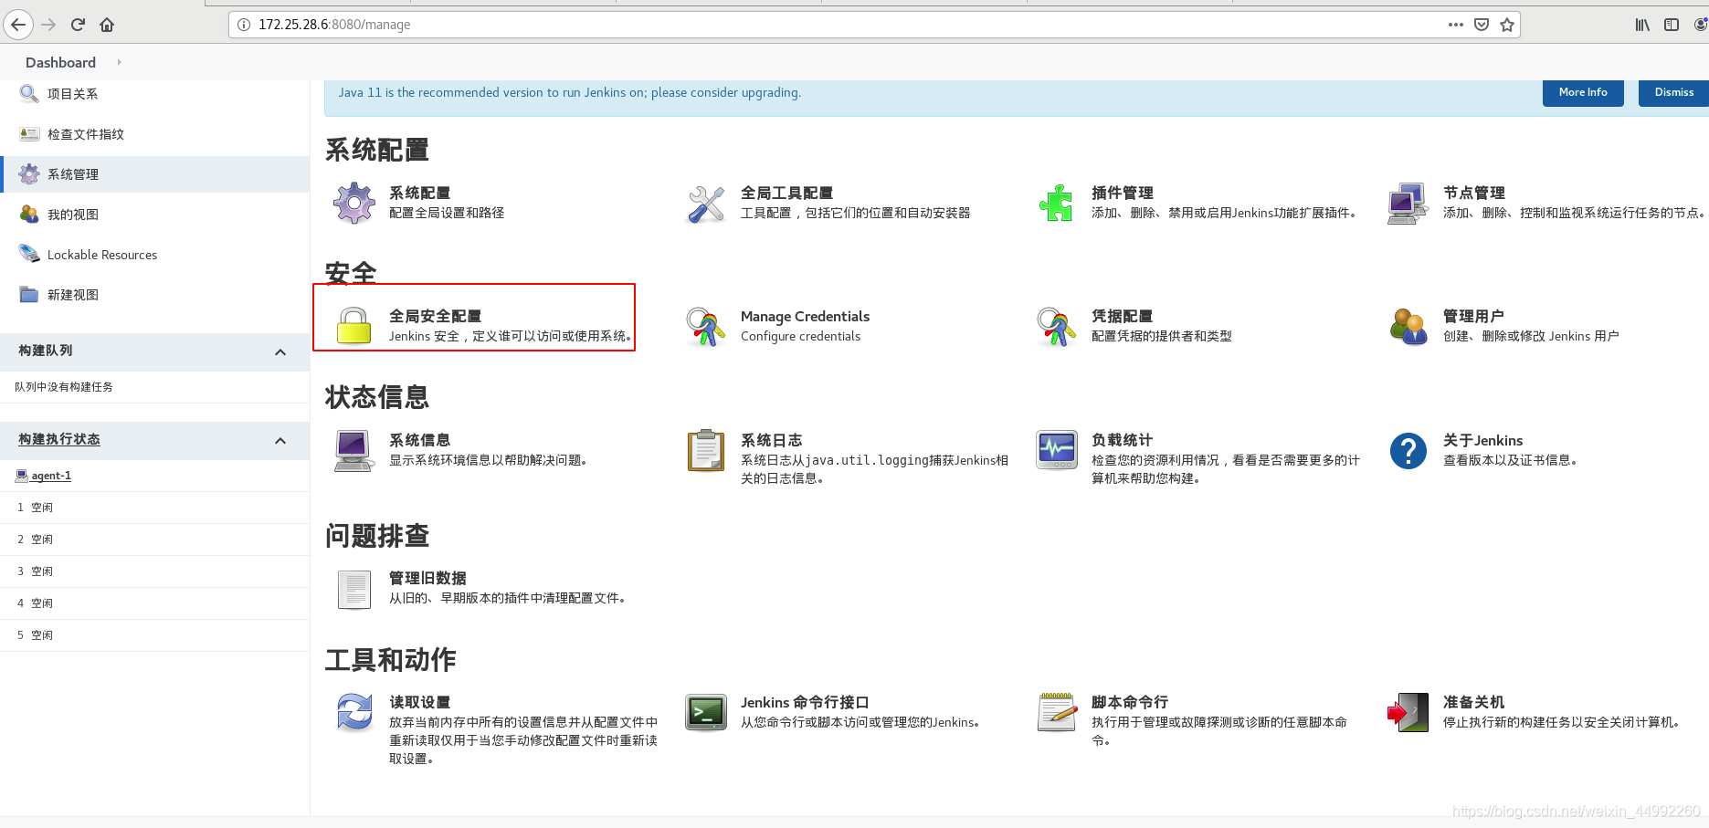Image resolution: width=1709 pixels, height=828 pixels.
Task: Open the 构建执行状态 header link
Action: [x=59, y=439]
